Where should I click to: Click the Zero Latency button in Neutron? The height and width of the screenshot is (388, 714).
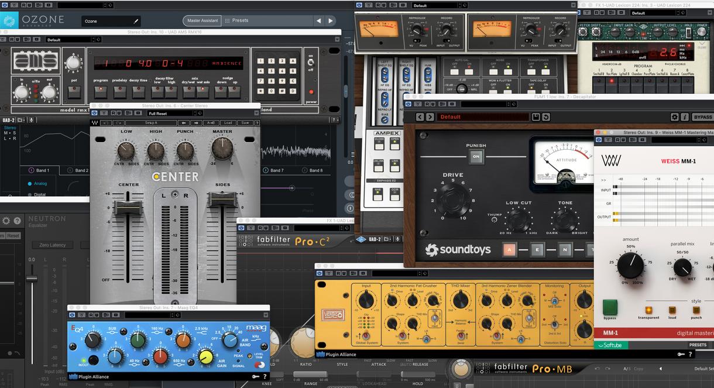(x=53, y=245)
